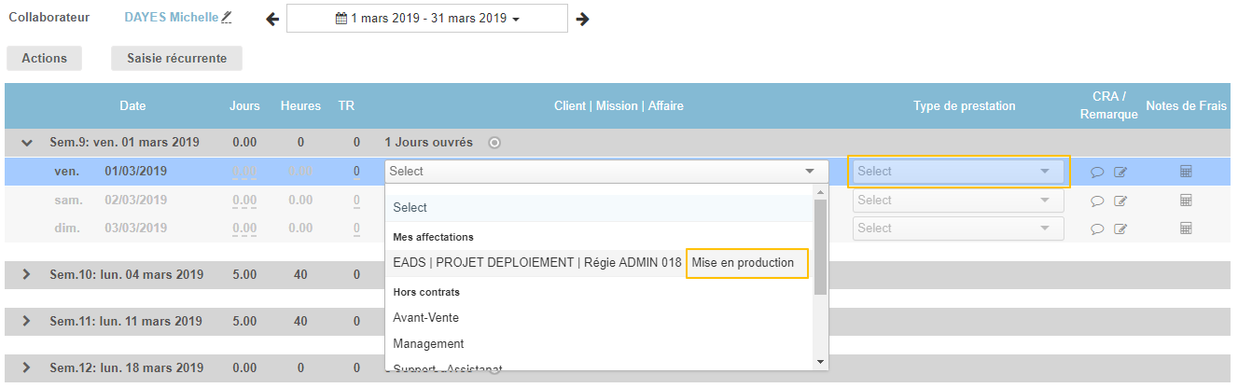The height and width of the screenshot is (388, 1238).
Task: Expand the Sem.11 week row
Action: (27, 322)
